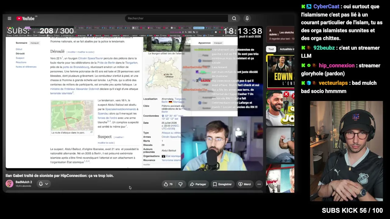
Task: Select the Tout filter chip
Action: pyautogui.click(x=271, y=49)
